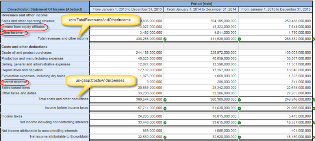
Task: Select the Period [Axis] header
Action: click(x=201, y=4)
